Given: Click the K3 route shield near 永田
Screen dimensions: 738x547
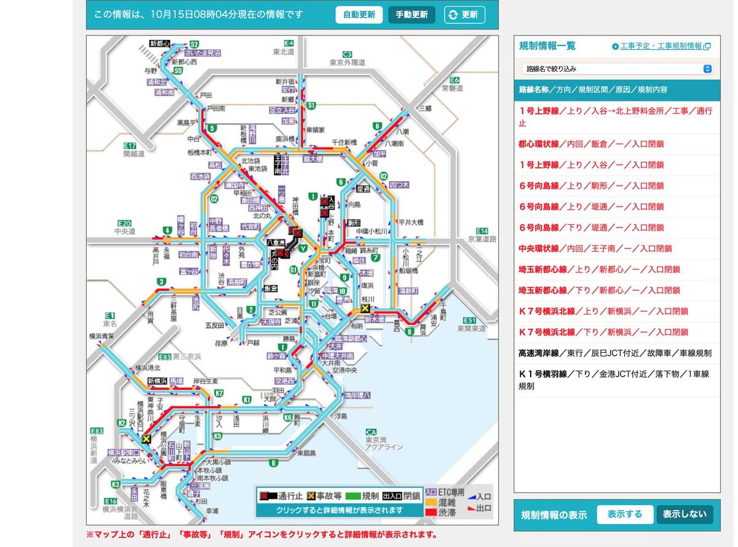Looking at the screenshot, I should point(116,484).
